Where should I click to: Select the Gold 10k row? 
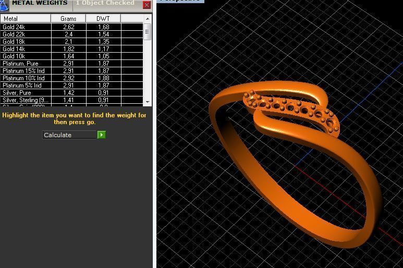click(72, 56)
